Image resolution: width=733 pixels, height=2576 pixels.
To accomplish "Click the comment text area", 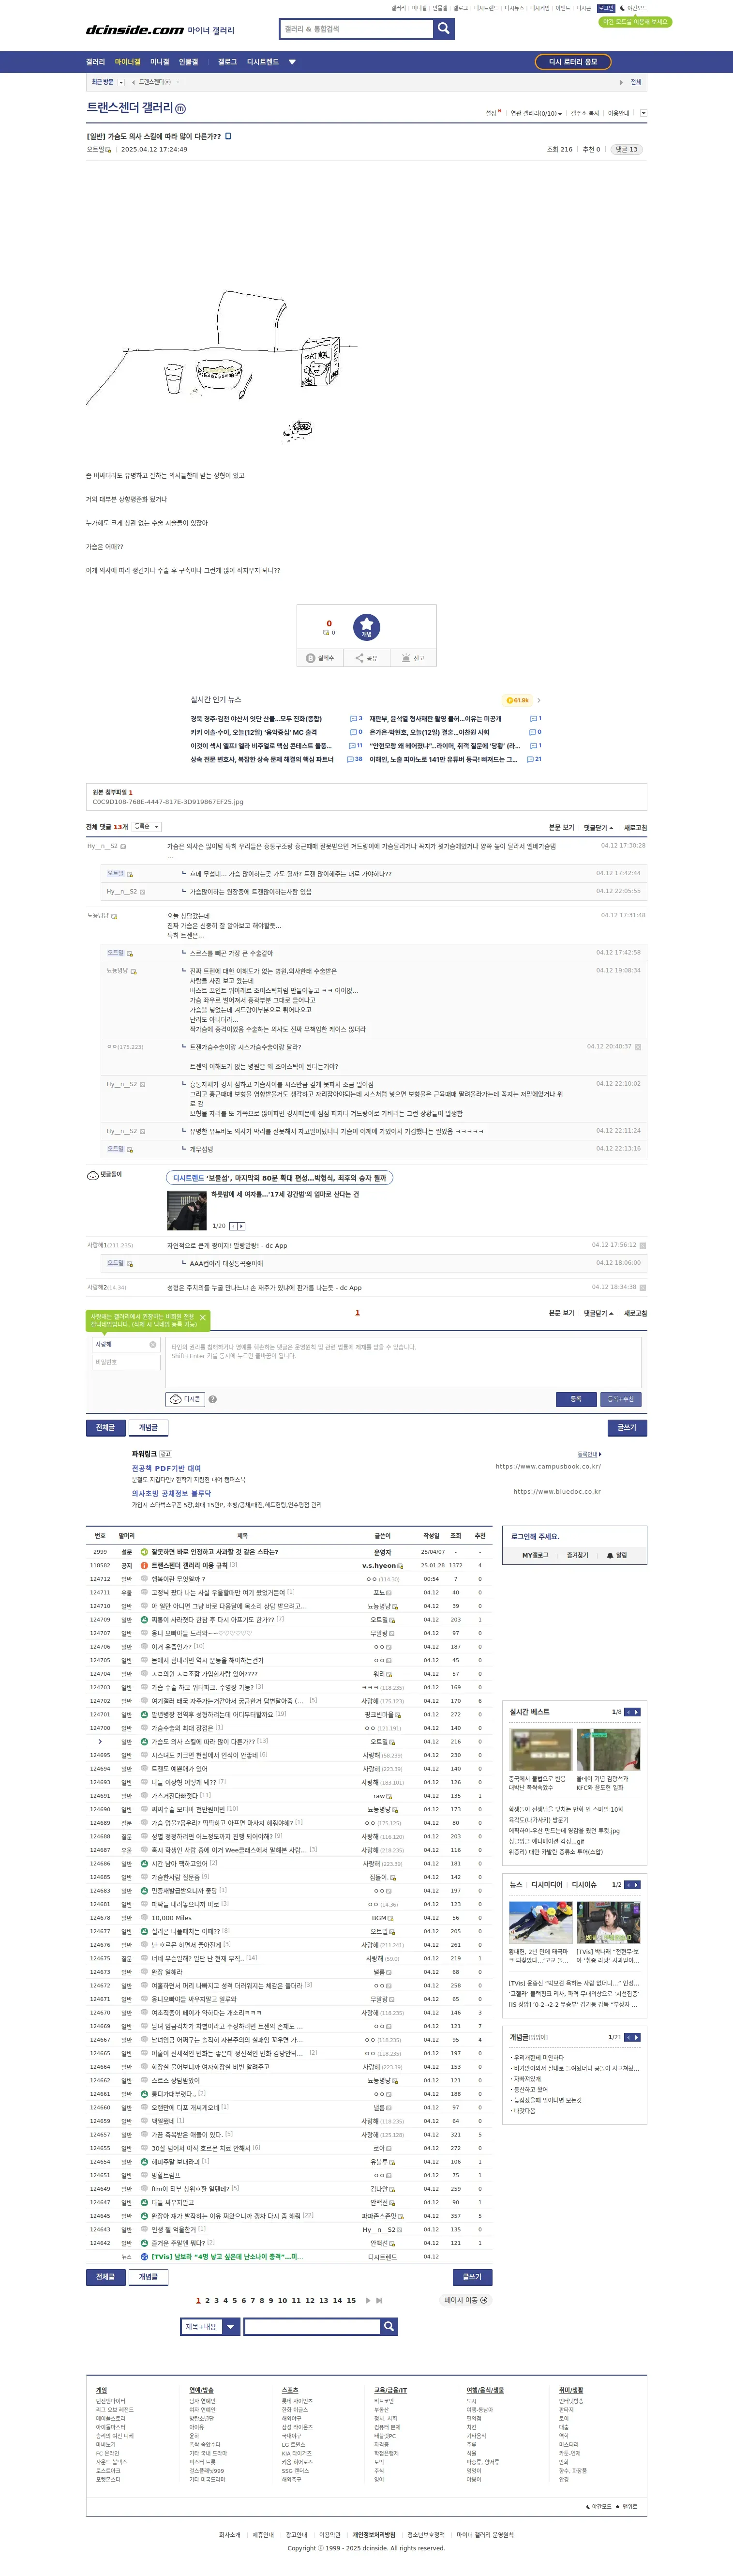I will tap(403, 1362).
